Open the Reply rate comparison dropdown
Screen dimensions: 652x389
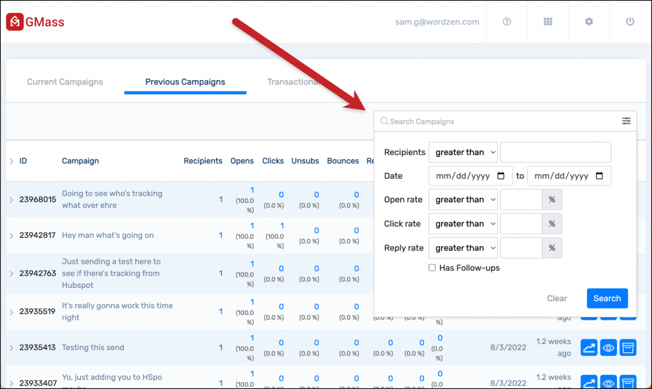tap(463, 247)
